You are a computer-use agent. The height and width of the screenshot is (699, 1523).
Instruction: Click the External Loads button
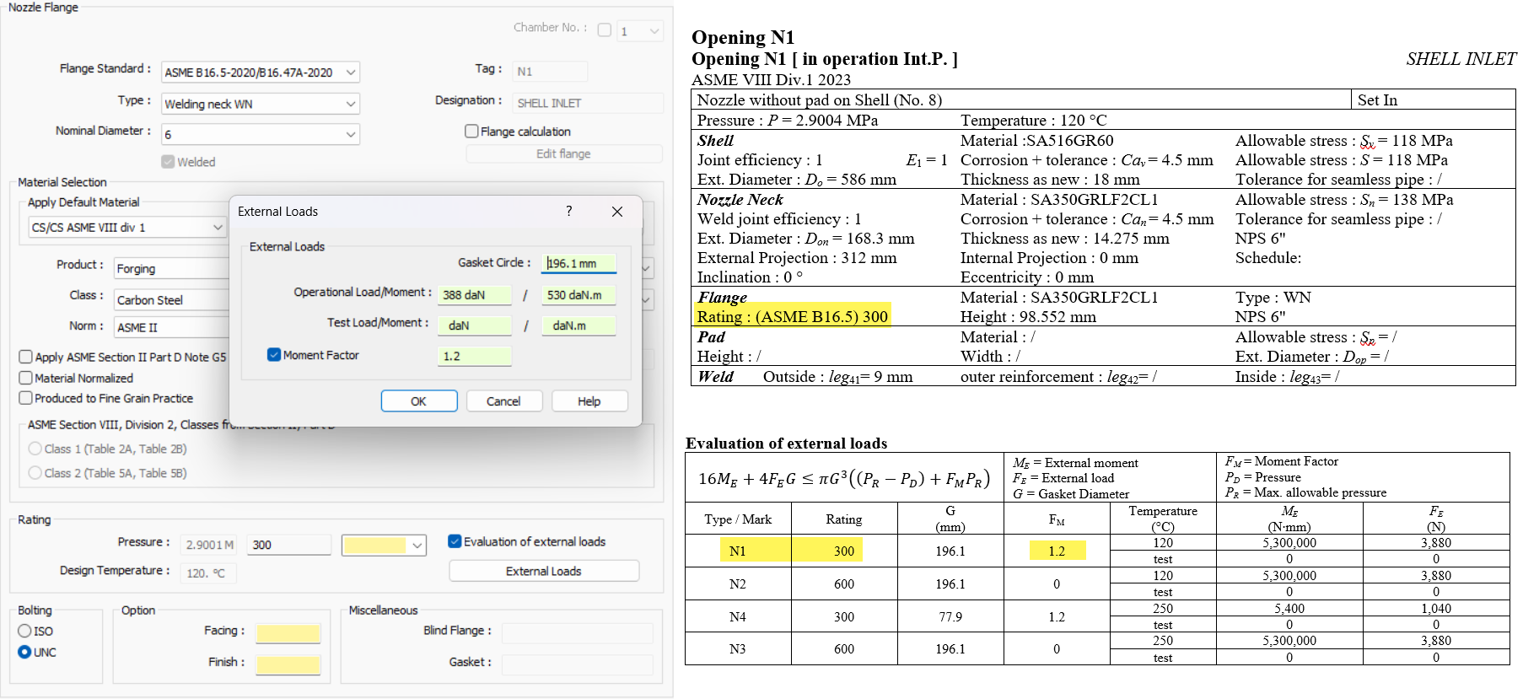(x=544, y=571)
